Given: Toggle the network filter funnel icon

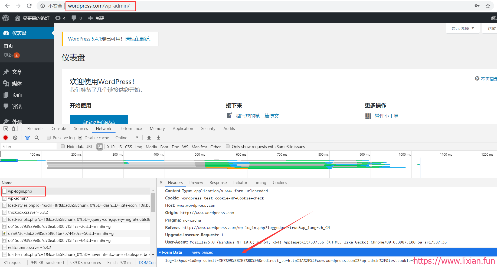Looking at the screenshot, I should coord(27,138).
